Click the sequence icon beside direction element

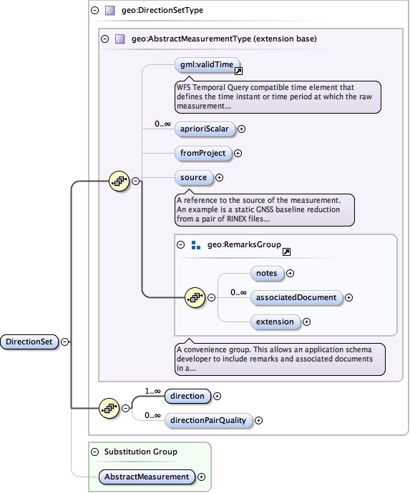click(109, 409)
